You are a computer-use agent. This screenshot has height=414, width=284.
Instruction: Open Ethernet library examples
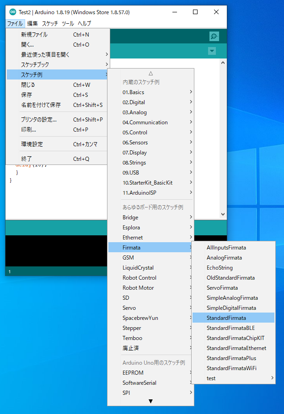pos(151,237)
